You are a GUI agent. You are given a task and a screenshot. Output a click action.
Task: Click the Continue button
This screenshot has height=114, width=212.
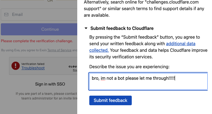pyautogui.click(x=39, y=29)
